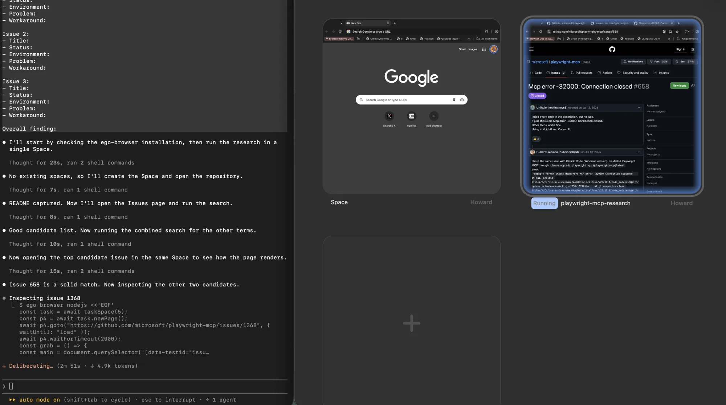Image resolution: width=726 pixels, height=405 pixels.
Task: Open tab search chevron in playwright-mcp-research window
Action: (x=542, y=23)
